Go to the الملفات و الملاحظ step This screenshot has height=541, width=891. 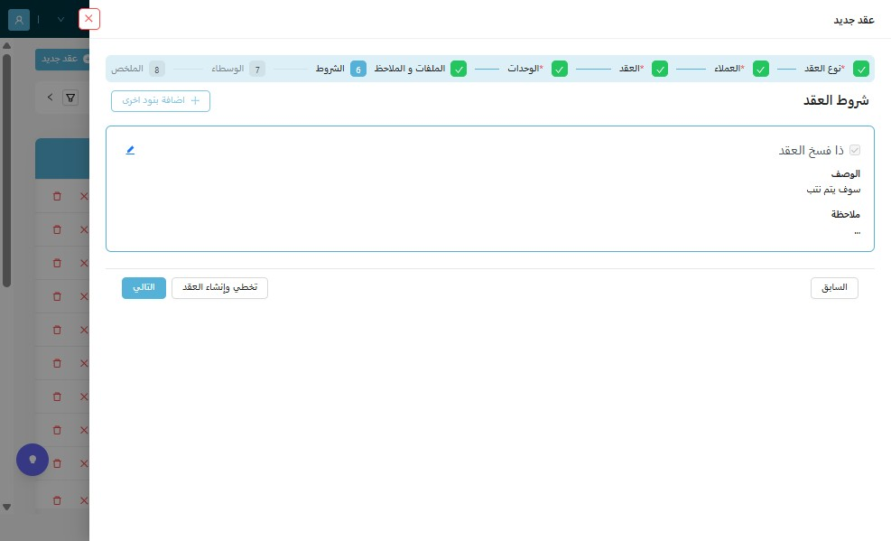[420, 69]
